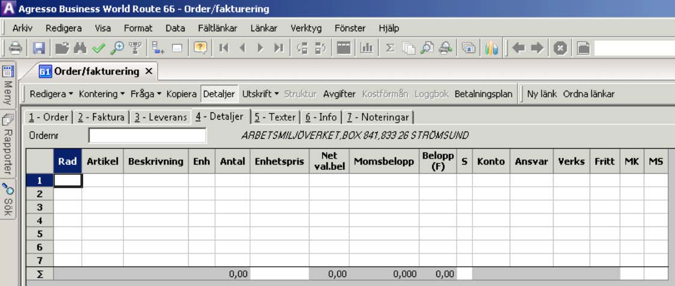Switch to the 5 - Texter tab
675x286 pixels.
275,117
